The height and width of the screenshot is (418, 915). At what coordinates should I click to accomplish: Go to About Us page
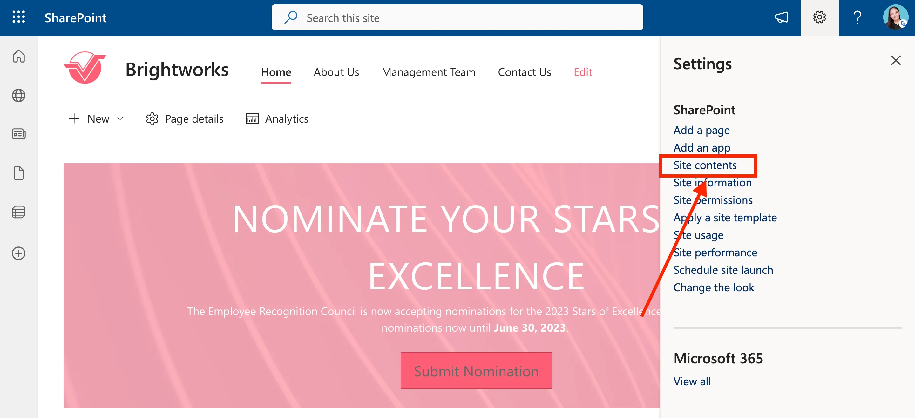click(336, 72)
